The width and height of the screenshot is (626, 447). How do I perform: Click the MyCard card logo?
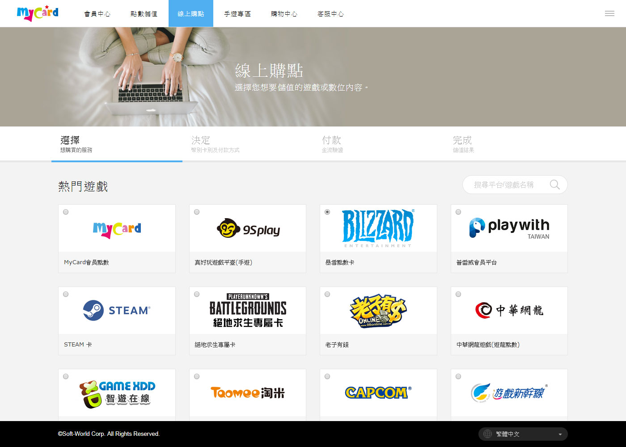tap(117, 230)
